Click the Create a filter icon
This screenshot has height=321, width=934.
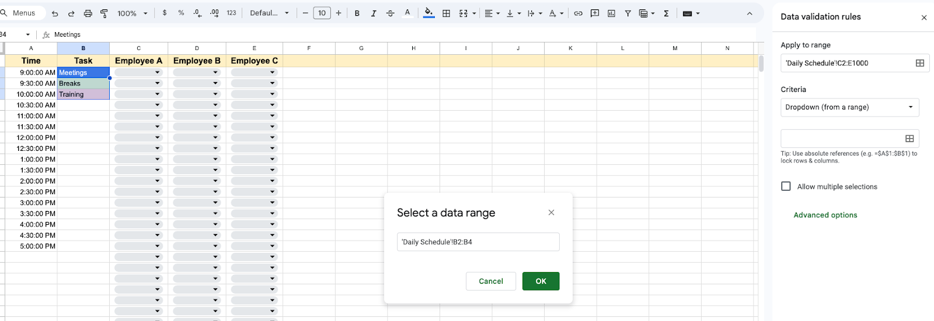pyautogui.click(x=628, y=13)
